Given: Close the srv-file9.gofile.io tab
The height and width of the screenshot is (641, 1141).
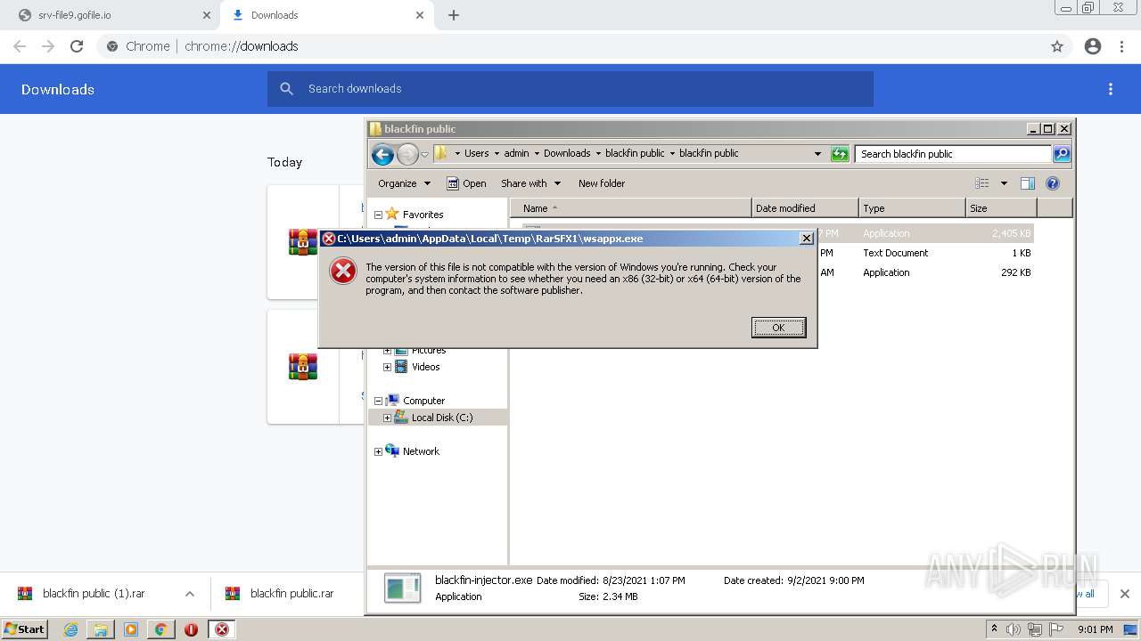Looking at the screenshot, I should tap(206, 15).
